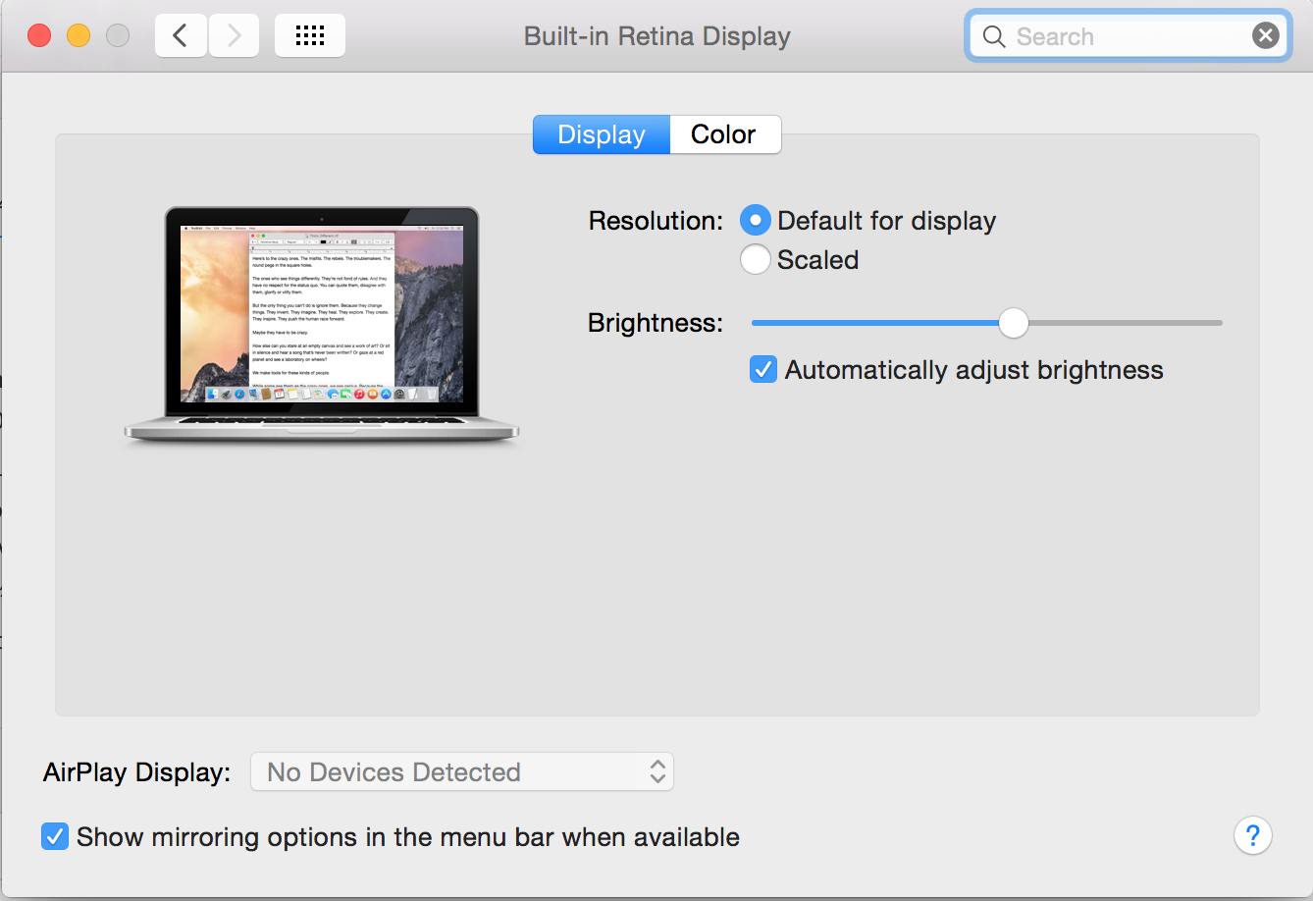The image size is (1313, 901).
Task: Disable Show mirroring options in menu bar
Action: [x=55, y=837]
